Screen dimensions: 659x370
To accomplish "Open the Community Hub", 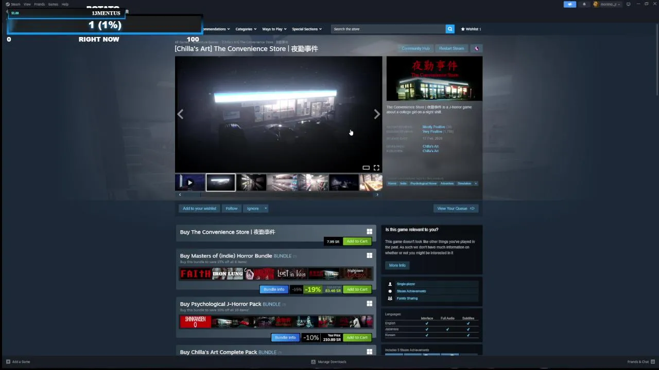I will coord(415,48).
